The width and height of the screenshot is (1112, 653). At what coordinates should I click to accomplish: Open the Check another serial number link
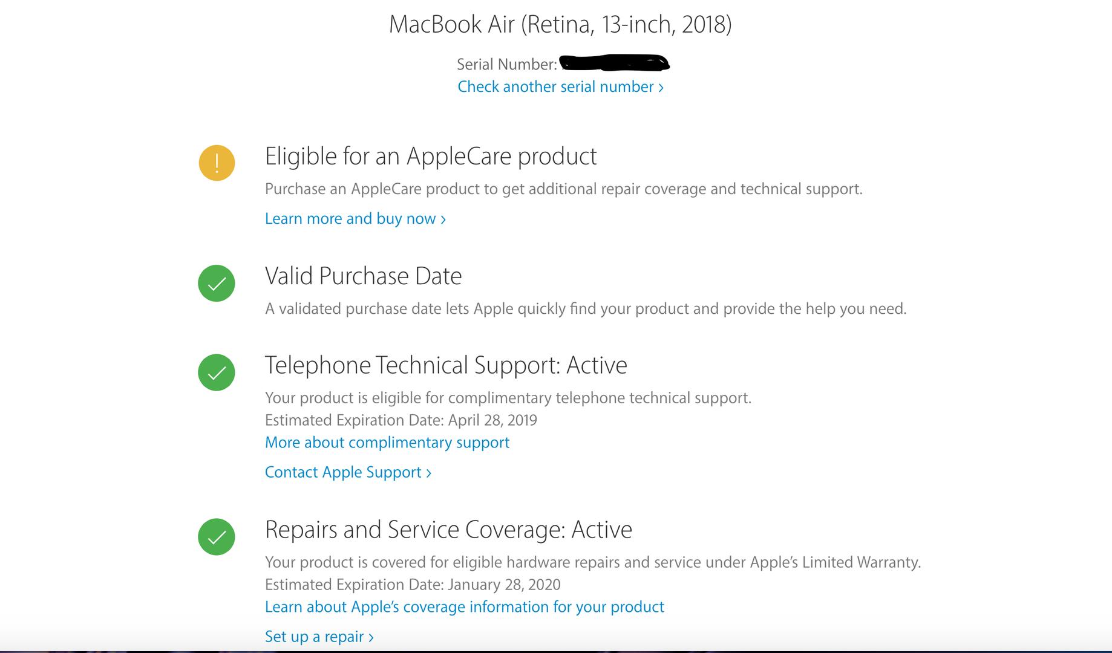(560, 87)
